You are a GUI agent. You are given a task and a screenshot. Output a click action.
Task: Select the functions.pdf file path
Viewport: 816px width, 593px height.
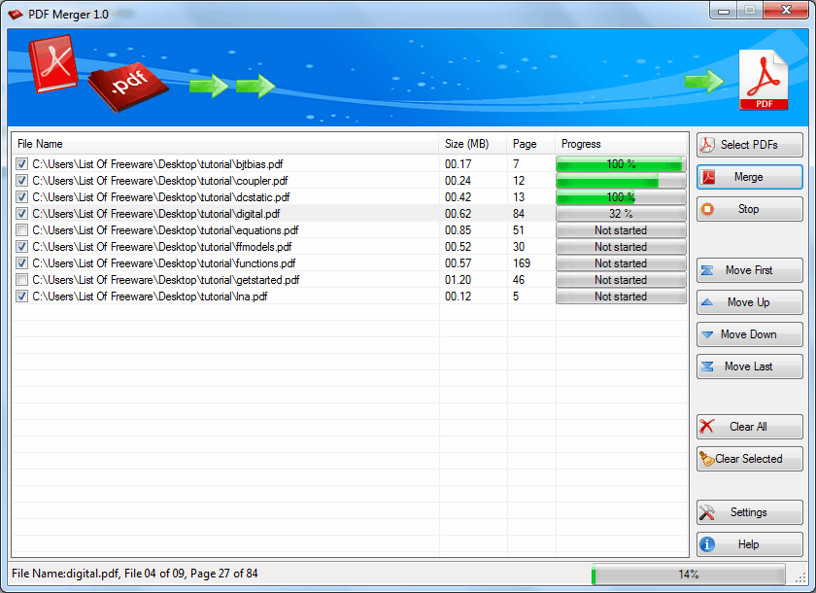pyautogui.click(x=164, y=263)
